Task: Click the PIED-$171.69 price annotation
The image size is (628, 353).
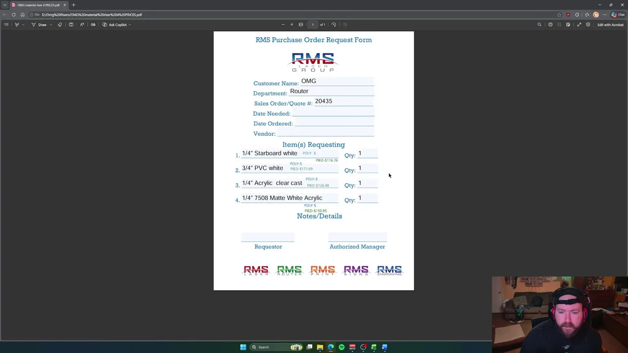Action: tap(301, 169)
